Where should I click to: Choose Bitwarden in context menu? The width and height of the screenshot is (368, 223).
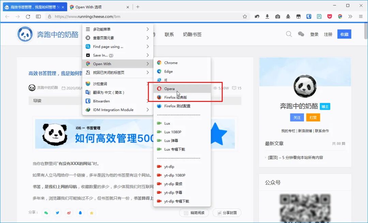coord(118,101)
